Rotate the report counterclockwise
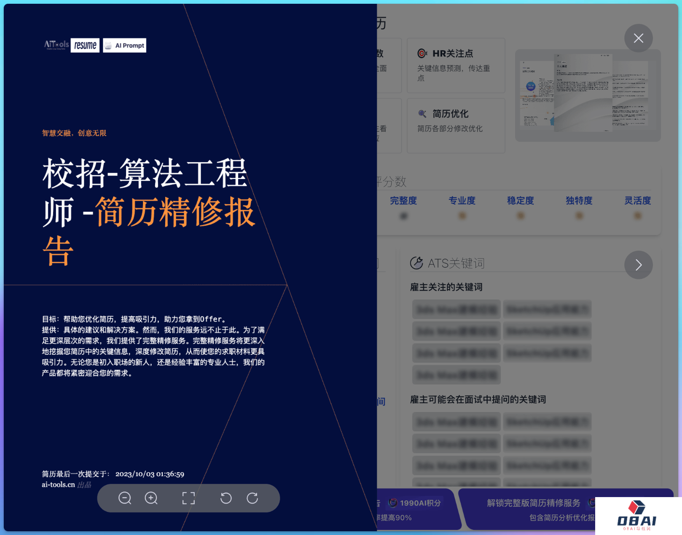682x535 pixels. tap(226, 498)
